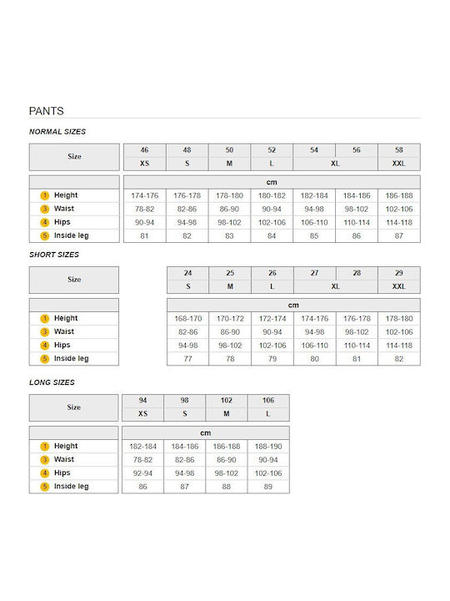Click the SHORT SIZES subheading

(x=54, y=255)
